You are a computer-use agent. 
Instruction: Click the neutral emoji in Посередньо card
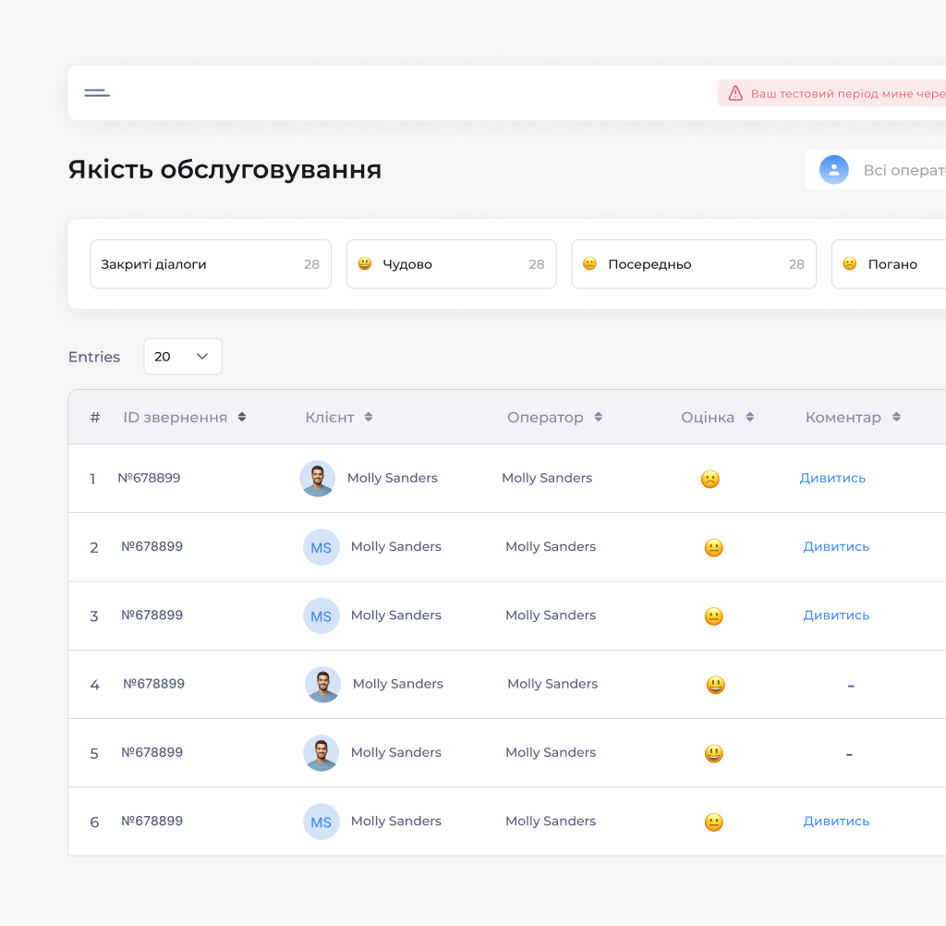[589, 263]
